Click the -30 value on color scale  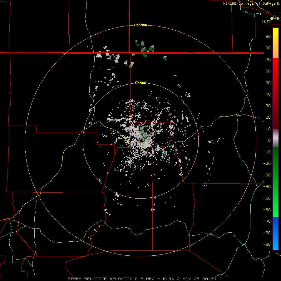click(x=267, y=175)
